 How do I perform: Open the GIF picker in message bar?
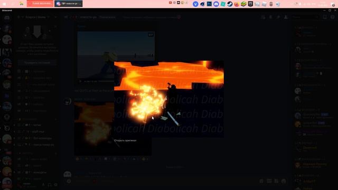[269, 181]
